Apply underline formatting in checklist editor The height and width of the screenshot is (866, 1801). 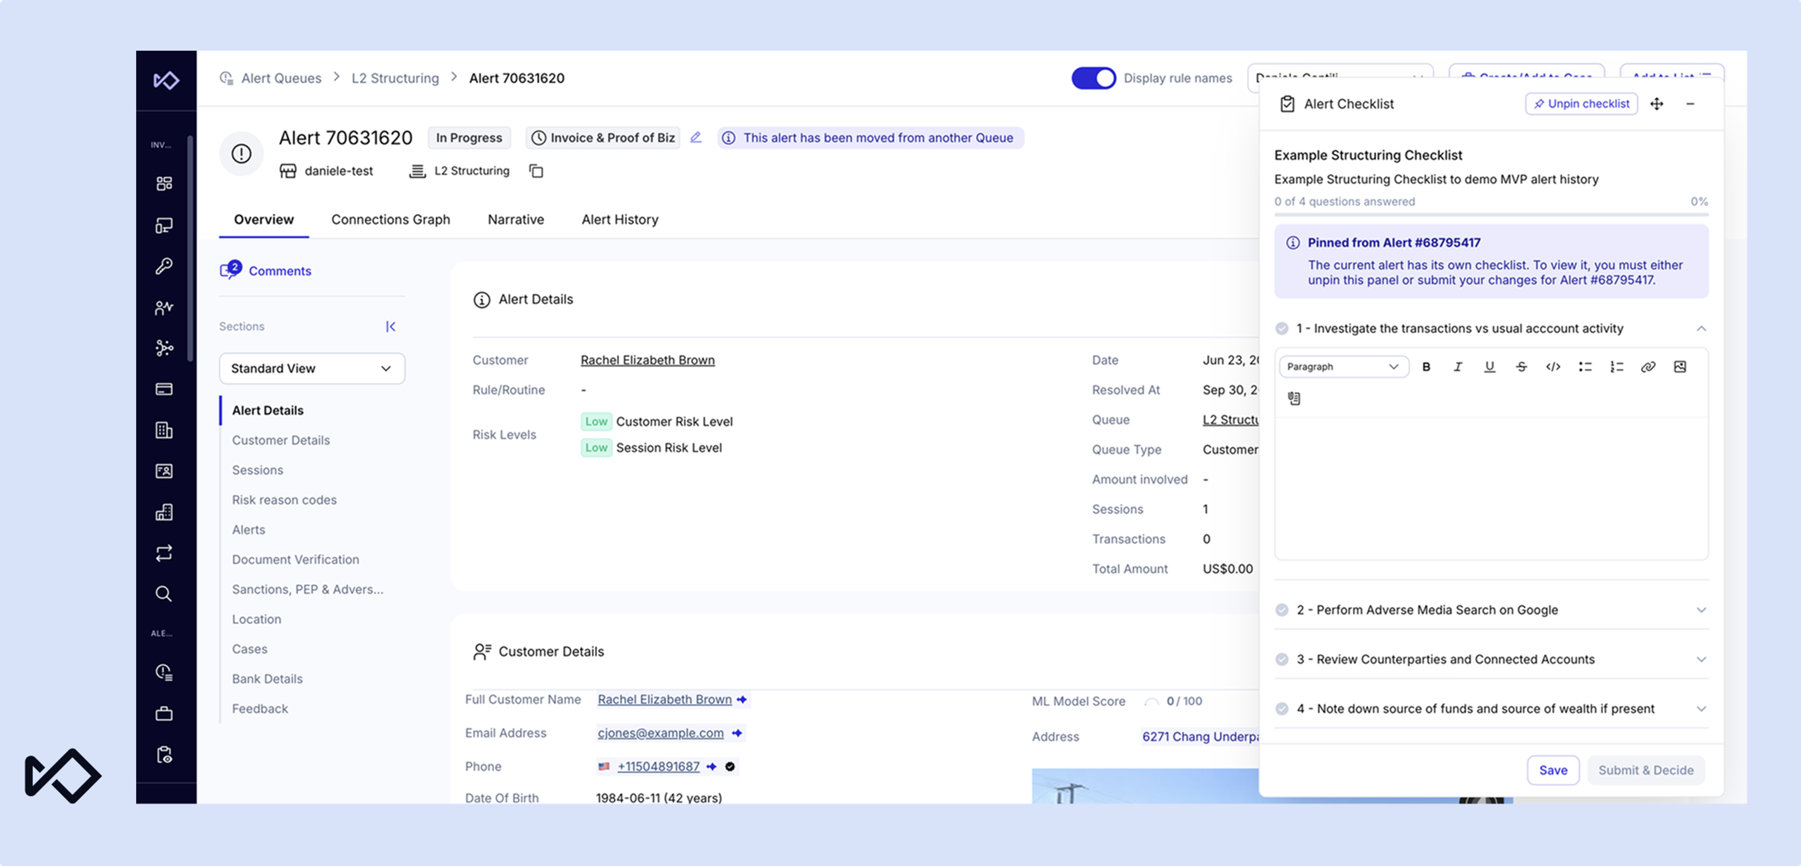point(1490,366)
